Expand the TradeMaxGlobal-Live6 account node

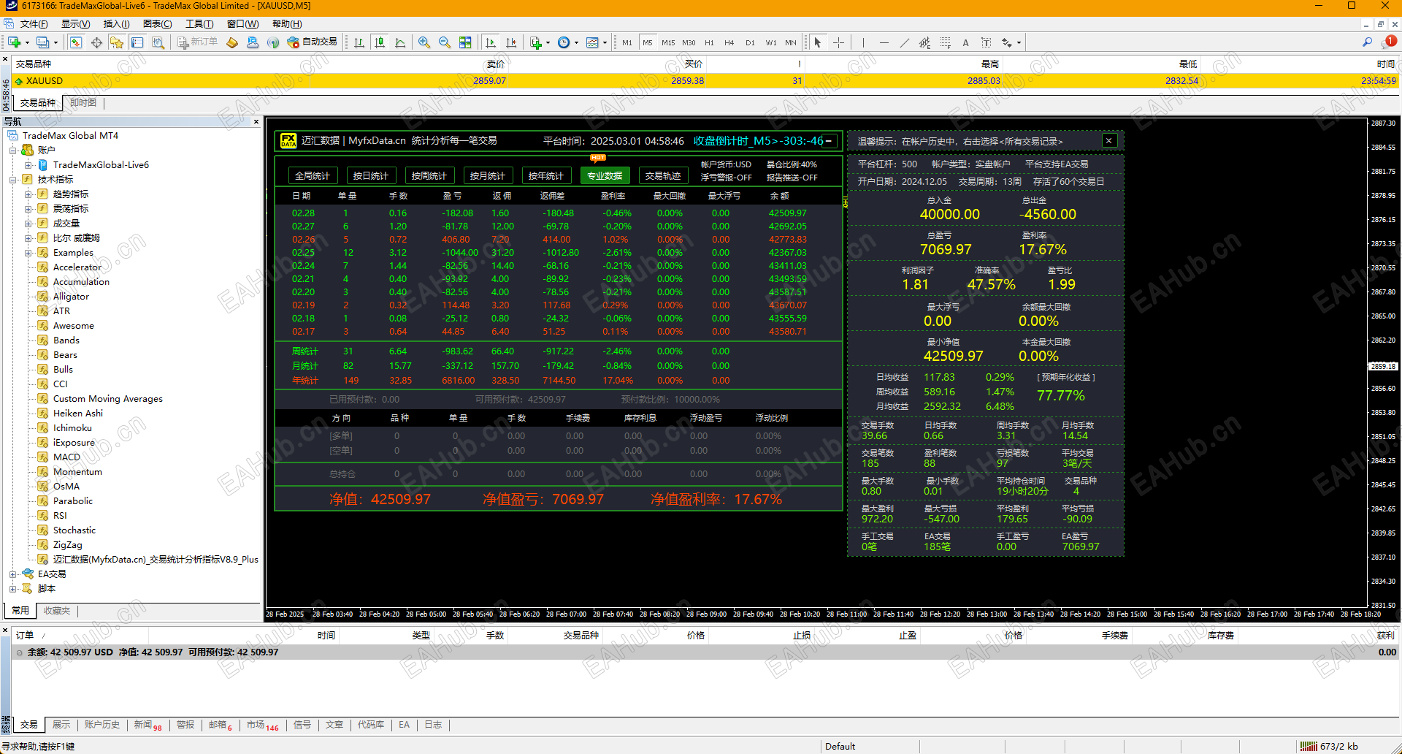(28, 165)
